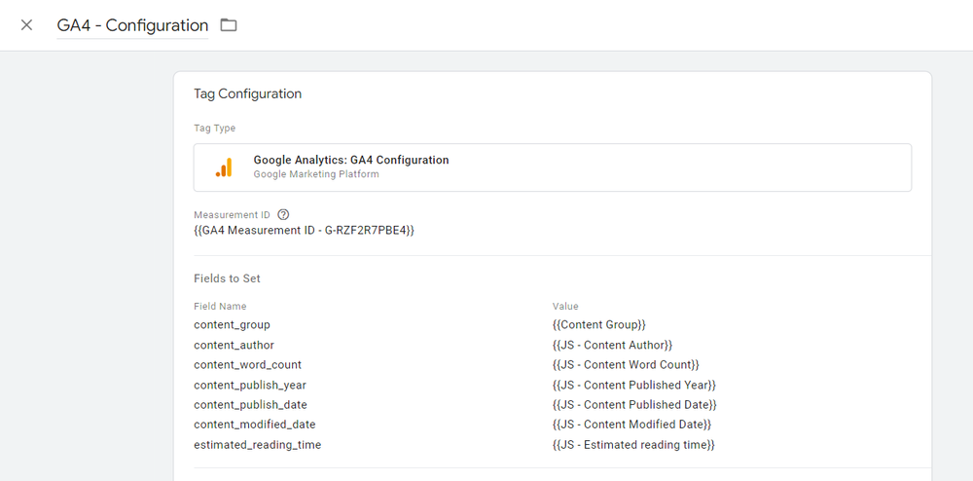973x481 pixels.
Task: Edit the tag name GA4 - Configuration
Action: tap(132, 25)
